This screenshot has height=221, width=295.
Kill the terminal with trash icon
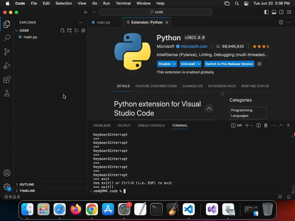(x=266, y=125)
